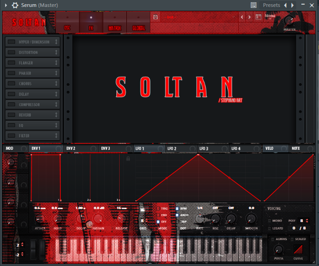
Task: Select the LFO 4 tab
Action: 244,148
